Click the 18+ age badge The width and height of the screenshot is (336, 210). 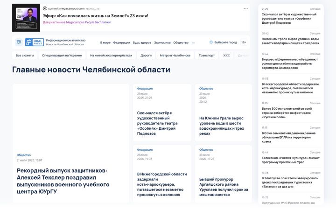tap(244, 42)
